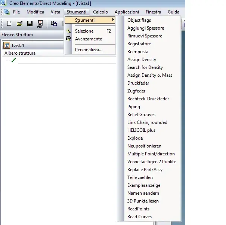Open the Applicazioni menu
This screenshot has height=225, width=226.
(127, 12)
